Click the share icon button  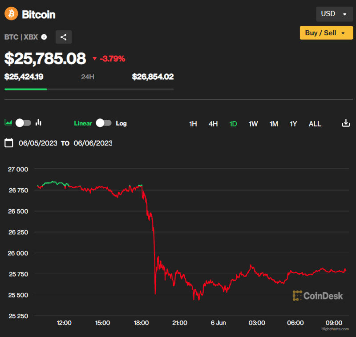[63, 37]
